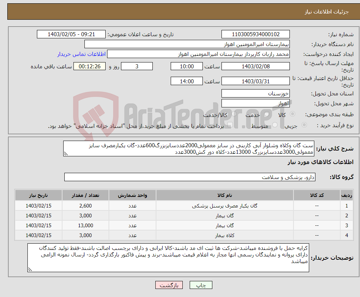Click the unit cell عدد in row 1
The width and height of the screenshot is (360, 297).
132,206
